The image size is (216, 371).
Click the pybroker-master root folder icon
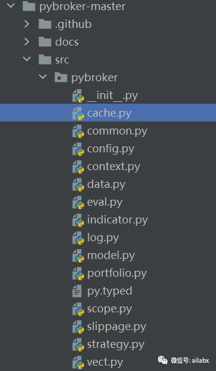click(29, 6)
